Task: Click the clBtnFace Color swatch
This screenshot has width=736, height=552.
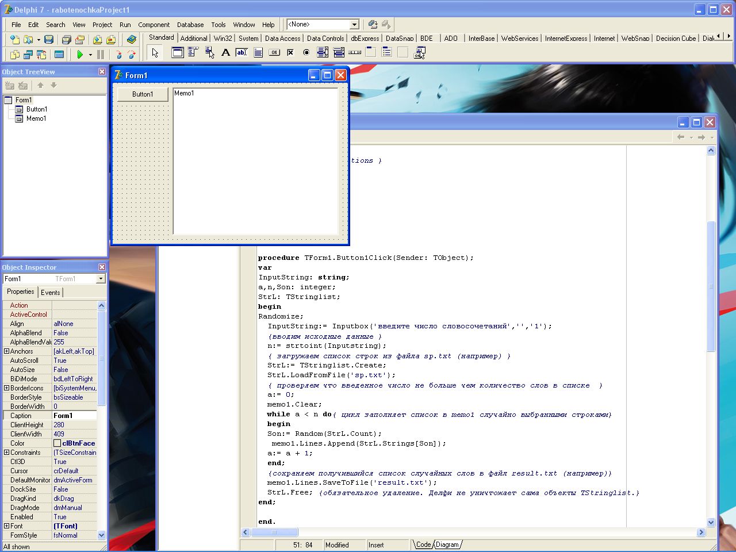Action: 57,443
